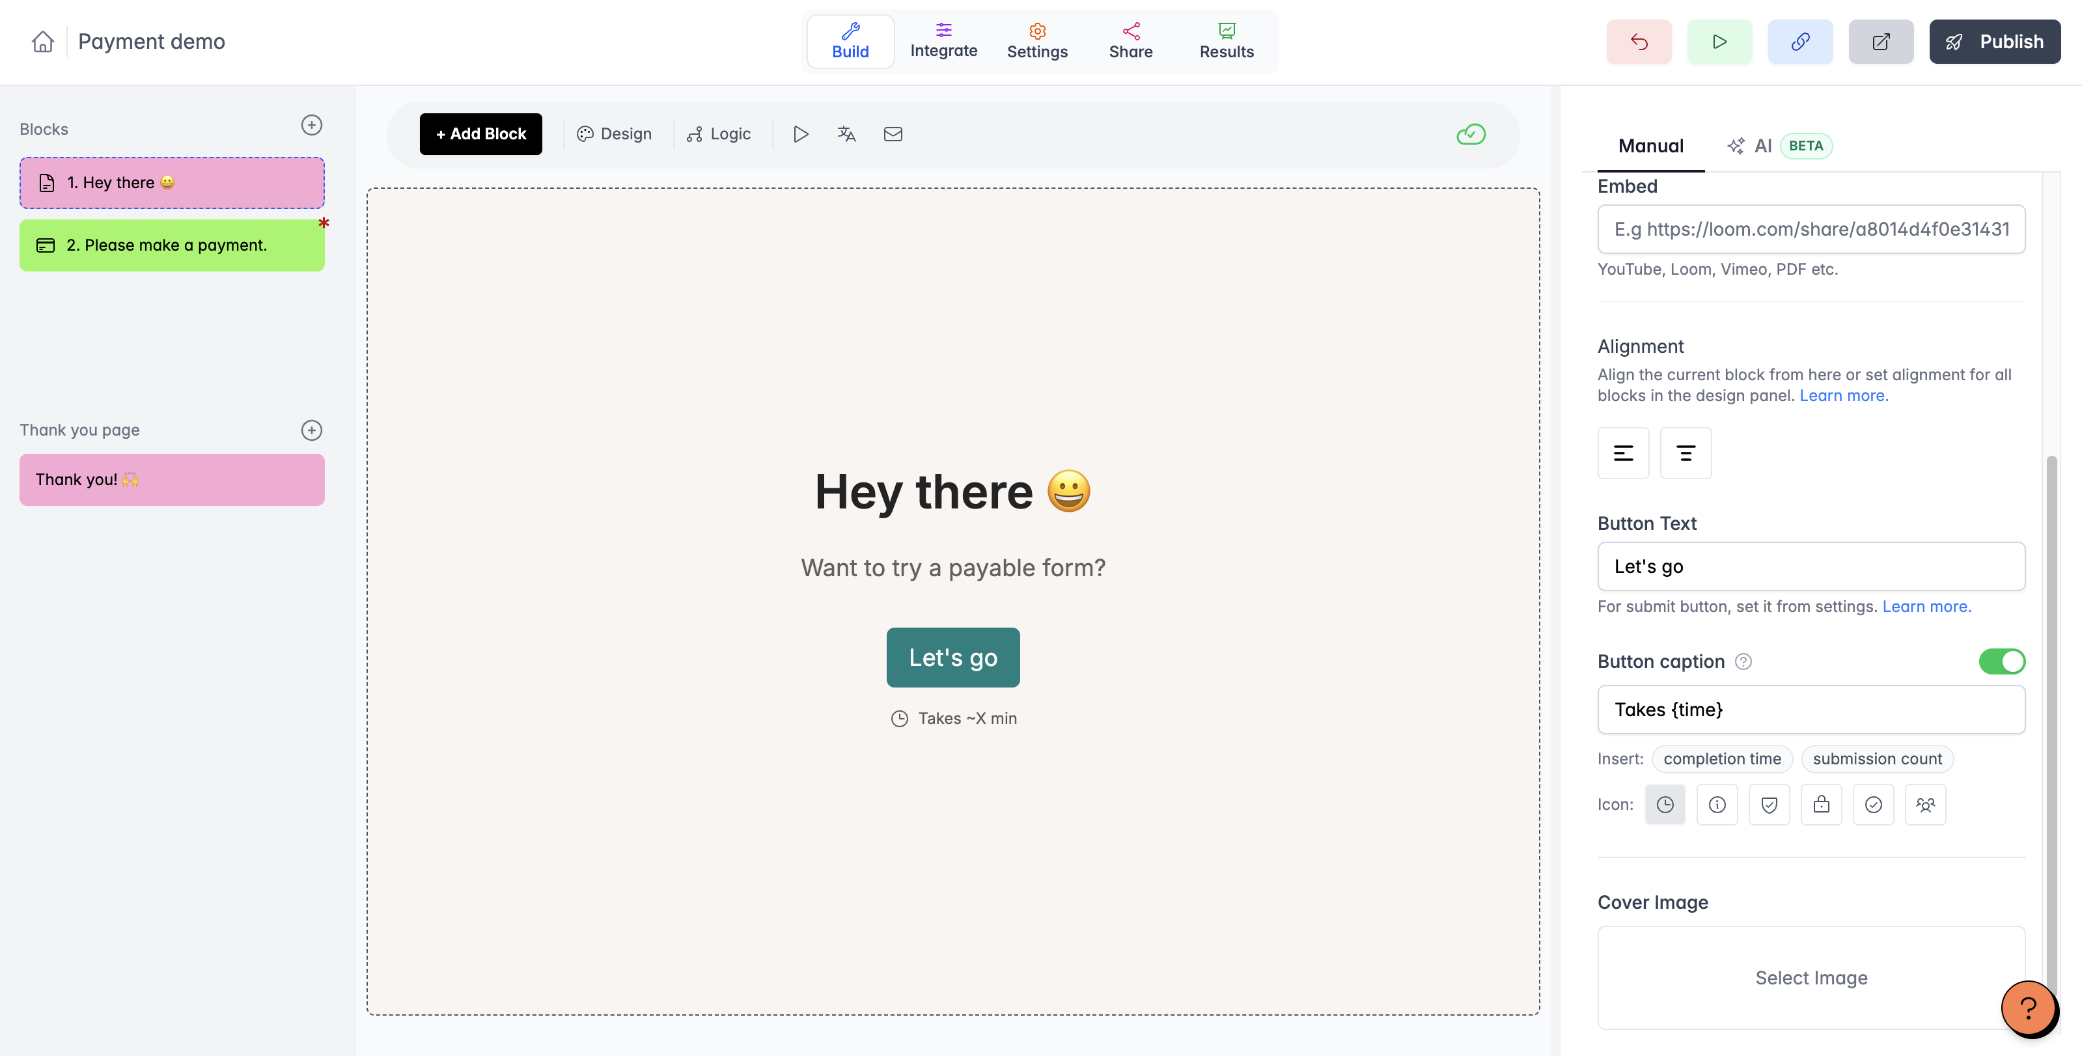
Task: Click Learn more link about submit button
Action: click(x=1927, y=607)
